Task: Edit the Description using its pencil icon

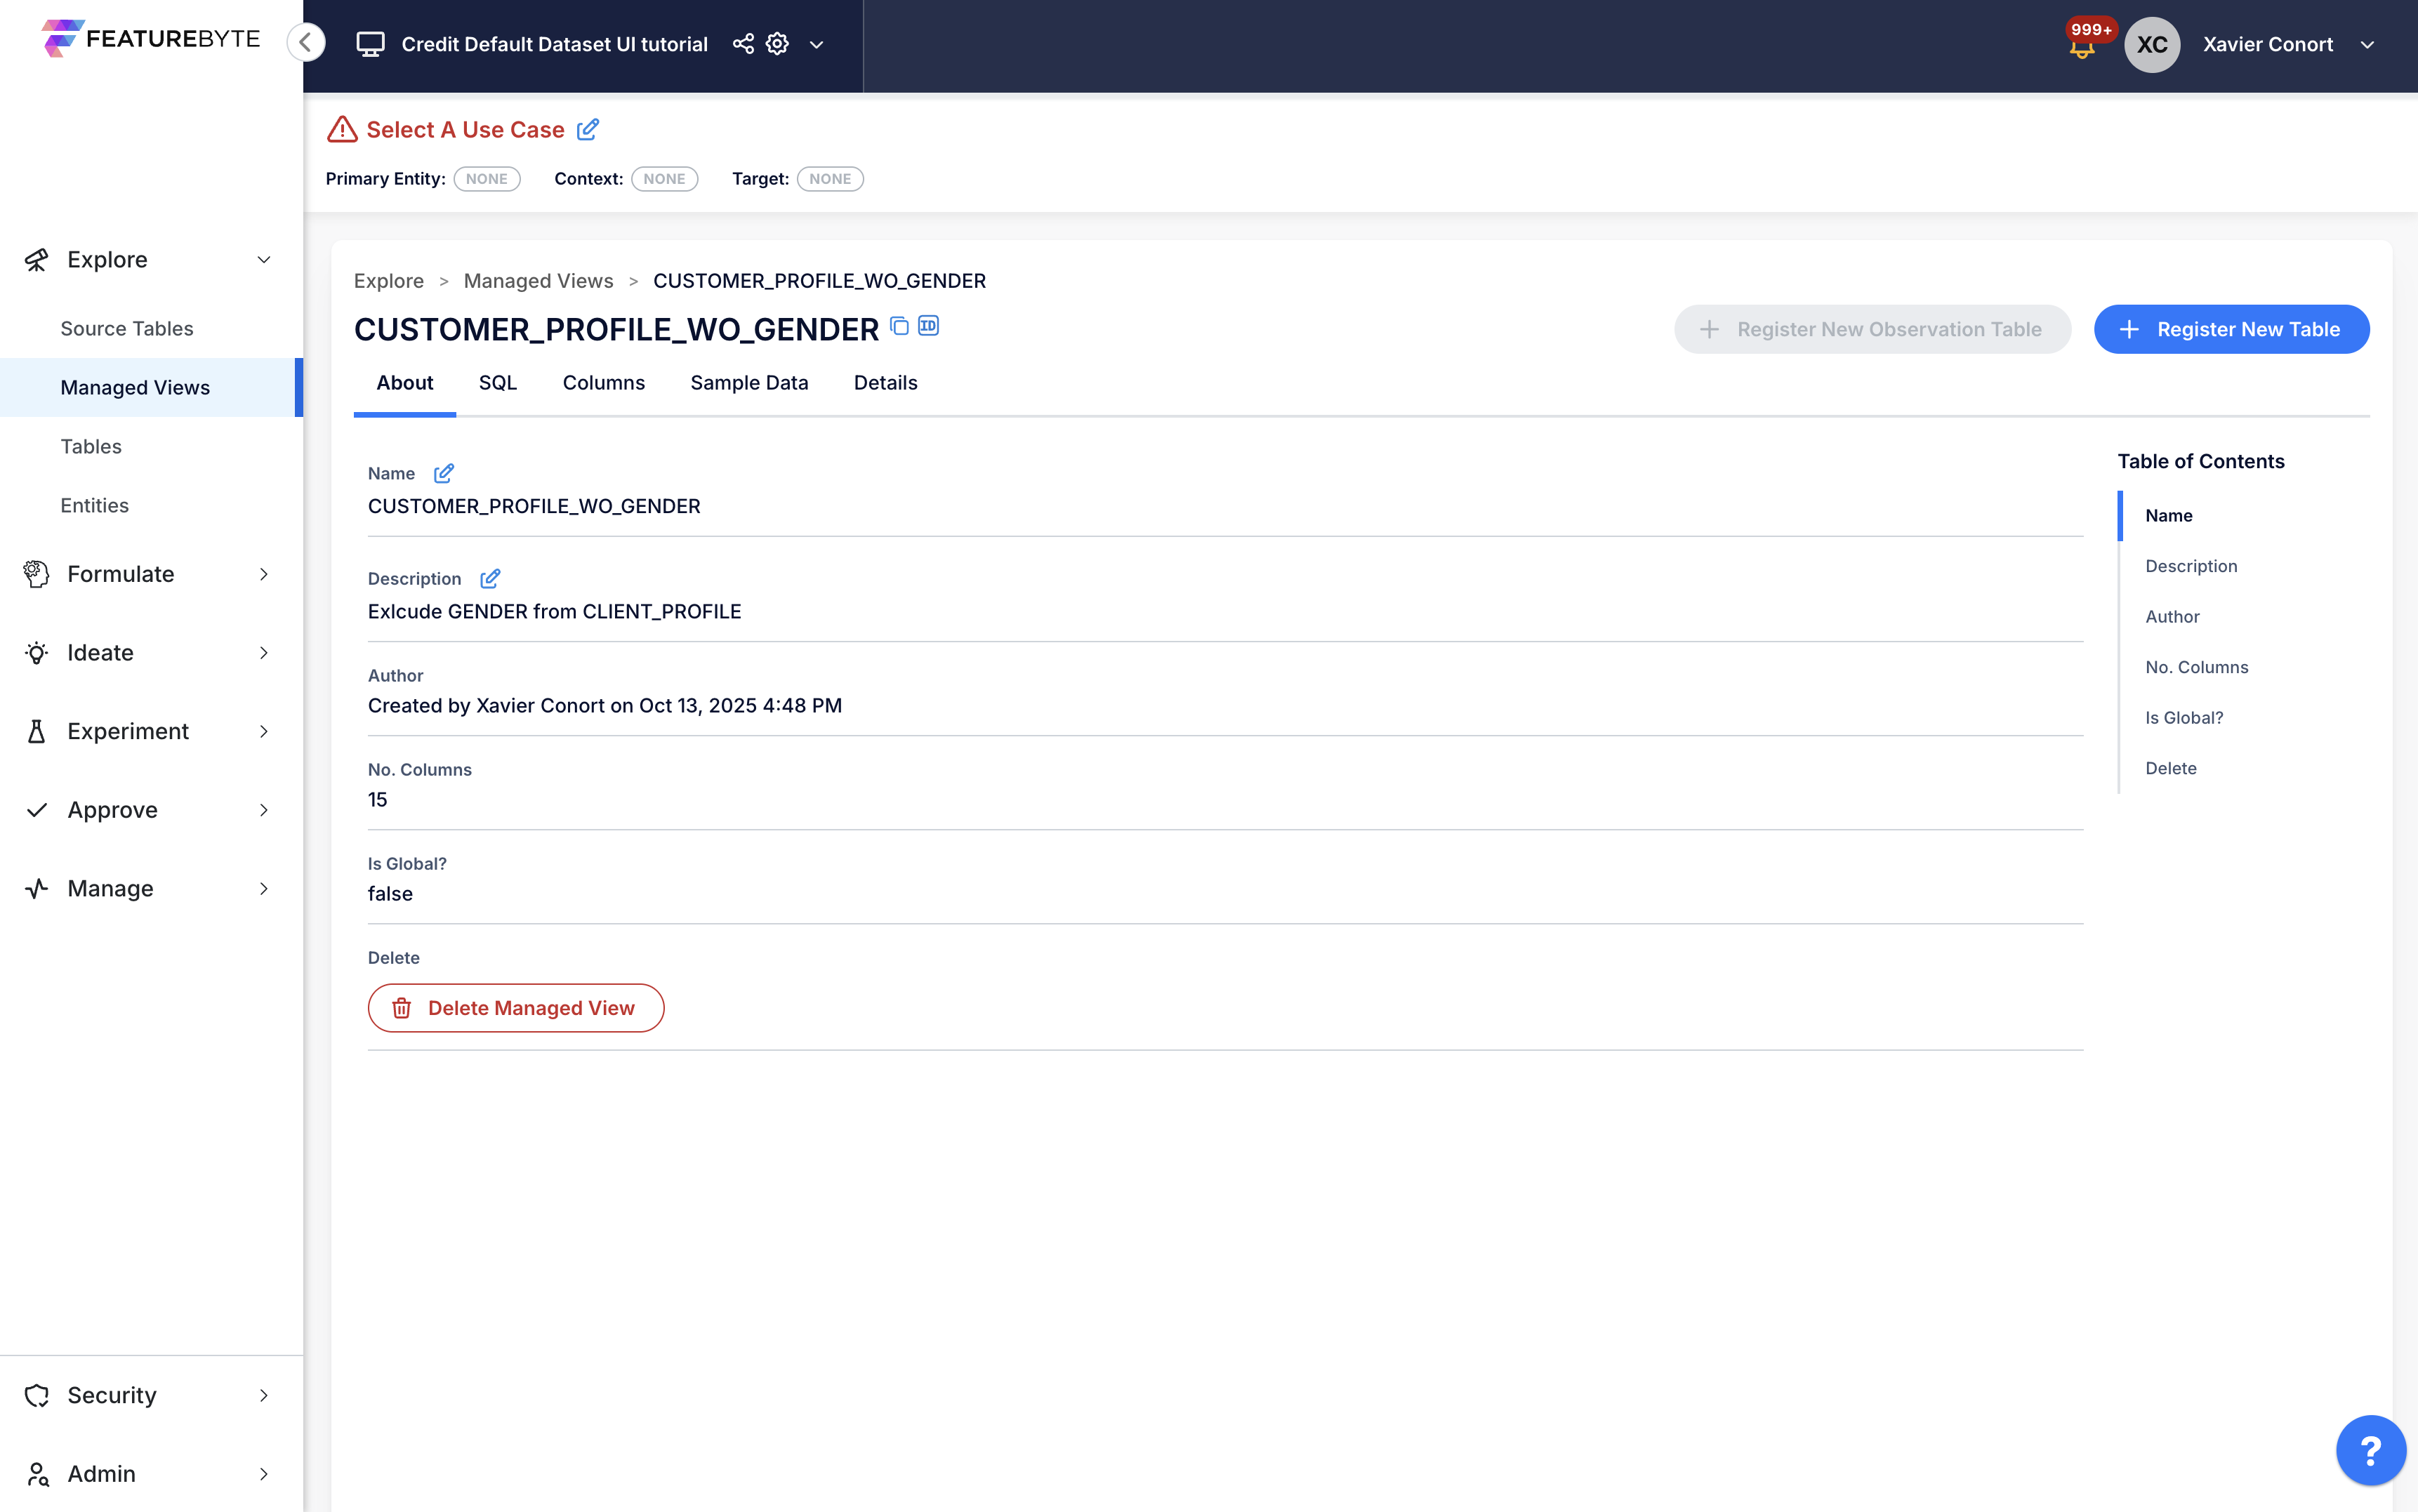Action: [x=490, y=578]
